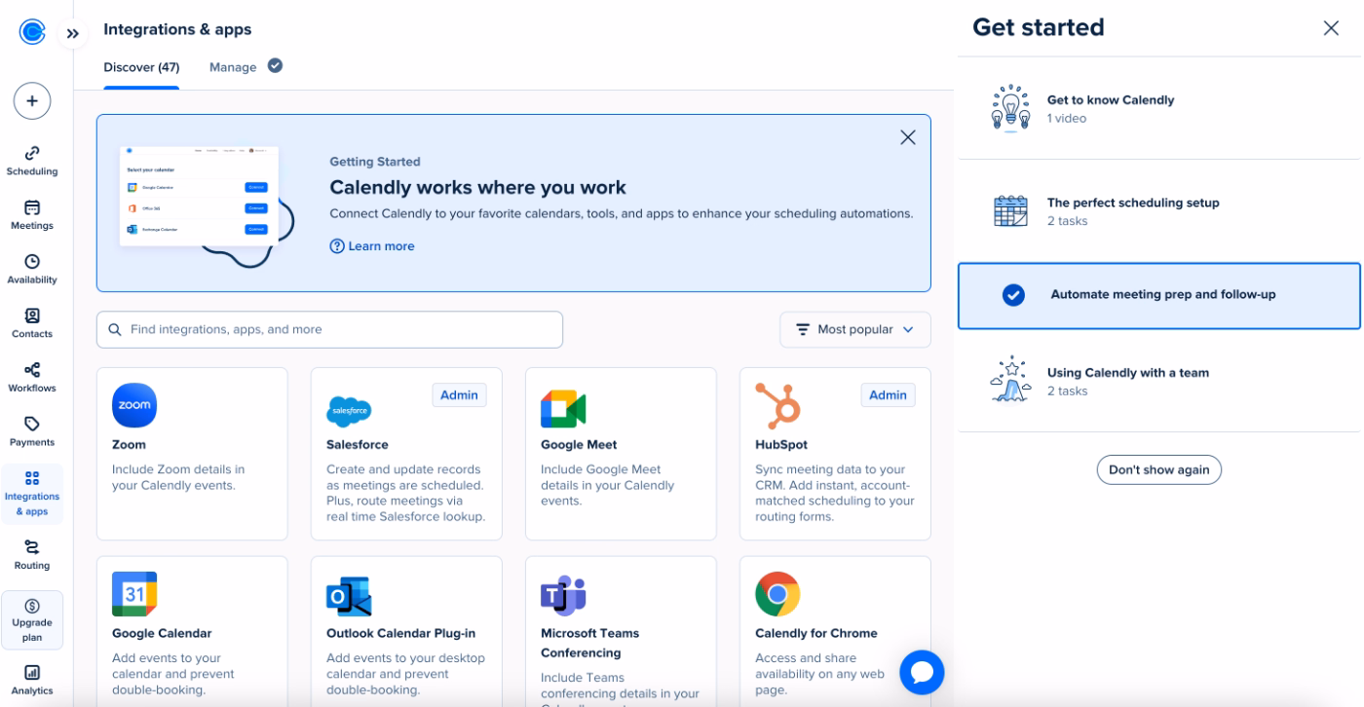Click the plus Create button
Viewport: 1364px width, 707px height.
click(x=32, y=100)
